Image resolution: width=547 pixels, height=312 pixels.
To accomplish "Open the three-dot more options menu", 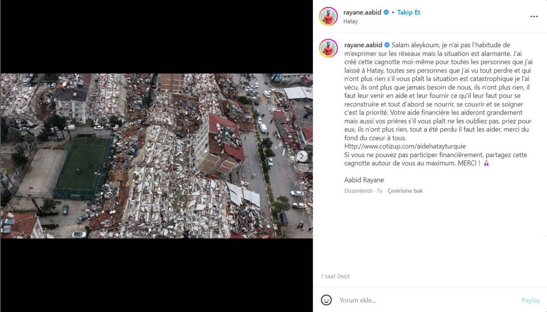I will [534, 17].
